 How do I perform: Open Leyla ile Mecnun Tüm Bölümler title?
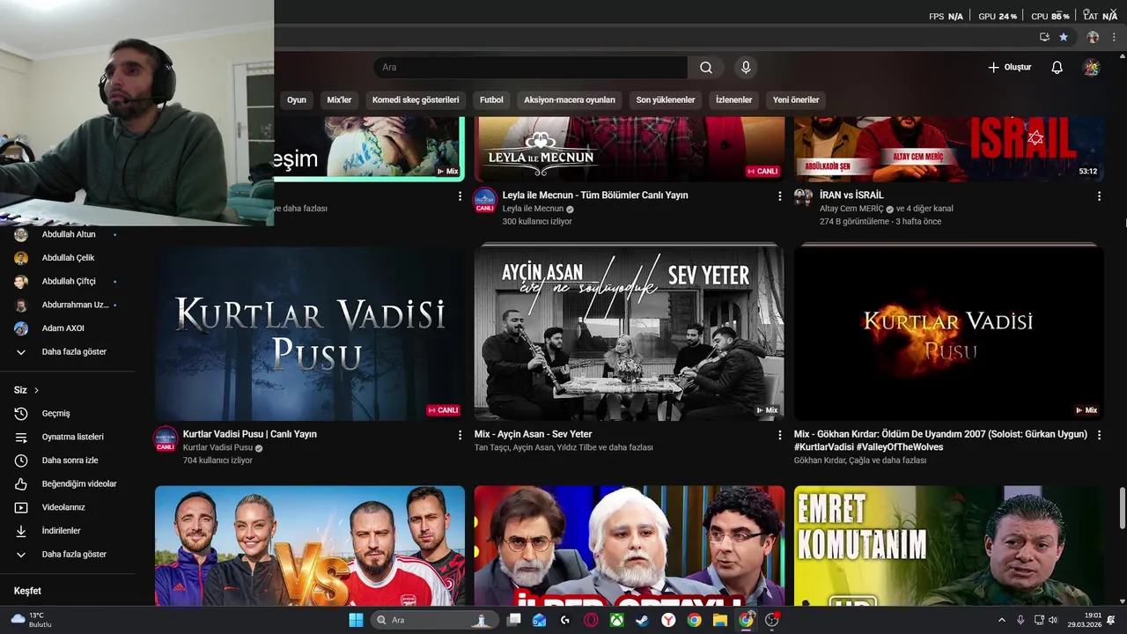click(595, 195)
